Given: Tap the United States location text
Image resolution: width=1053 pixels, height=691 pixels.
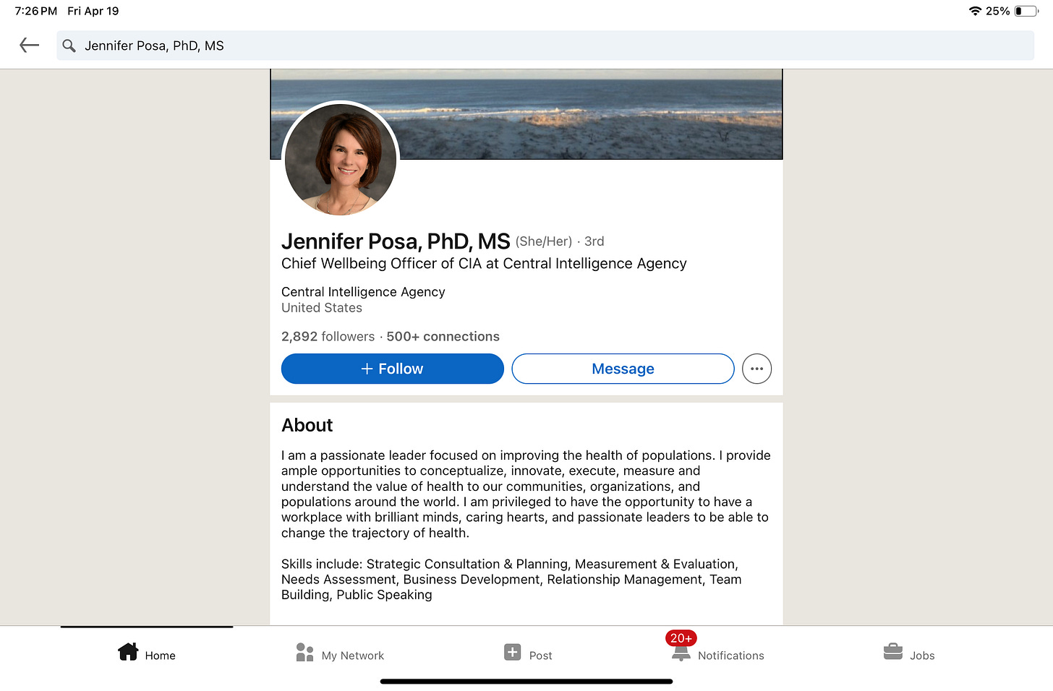Looking at the screenshot, I should (322, 308).
